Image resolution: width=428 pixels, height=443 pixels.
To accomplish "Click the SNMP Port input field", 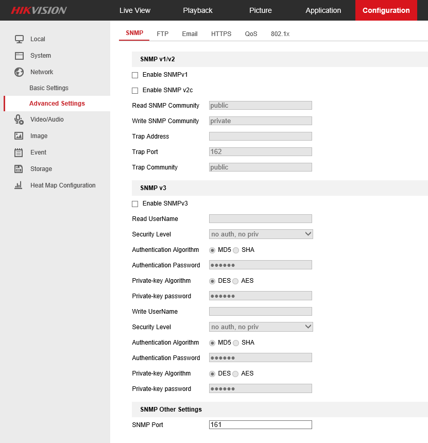I will click(x=261, y=425).
